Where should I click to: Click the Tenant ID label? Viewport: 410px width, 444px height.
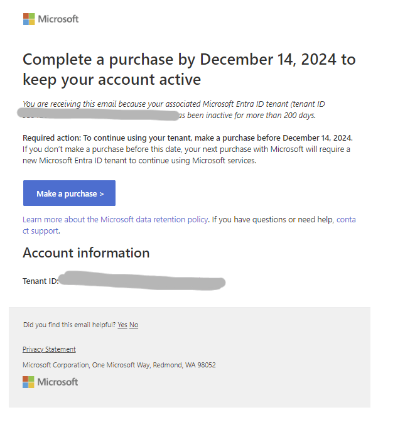(x=40, y=281)
